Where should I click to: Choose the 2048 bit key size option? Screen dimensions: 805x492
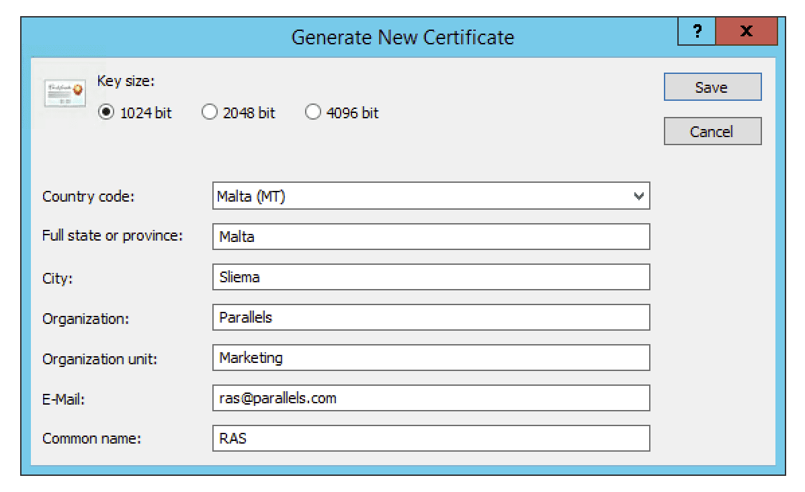tap(210, 113)
